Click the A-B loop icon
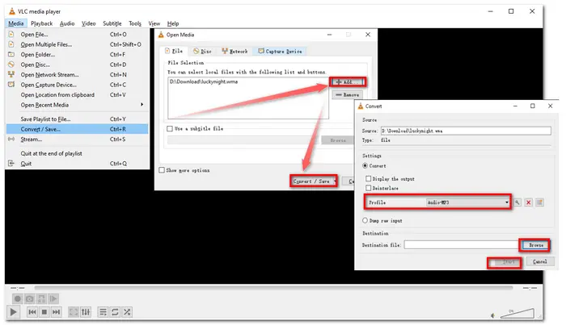The width and height of the screenshot is (566, 325). (x=41, y=298)
